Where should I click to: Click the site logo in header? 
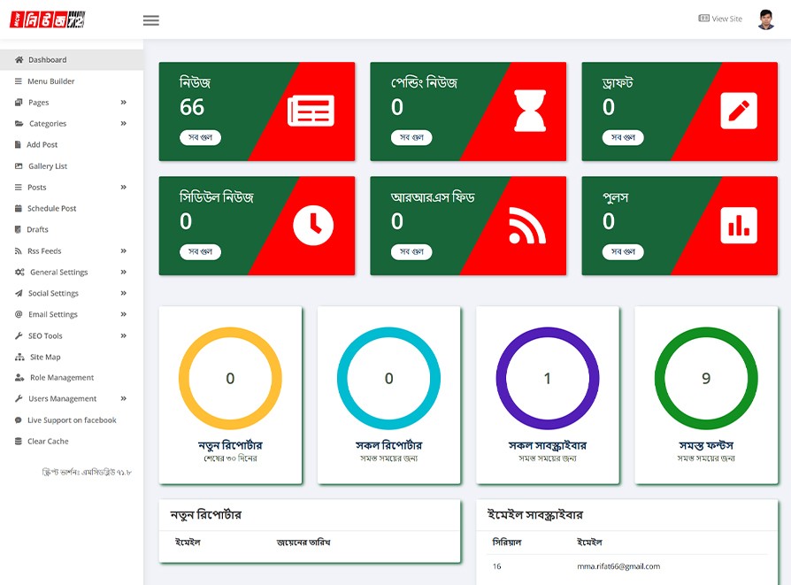(x=47, y=19)
